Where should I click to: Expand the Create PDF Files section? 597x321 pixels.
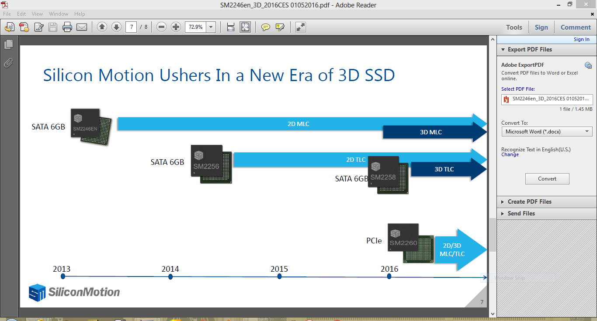tap(529, 201)
